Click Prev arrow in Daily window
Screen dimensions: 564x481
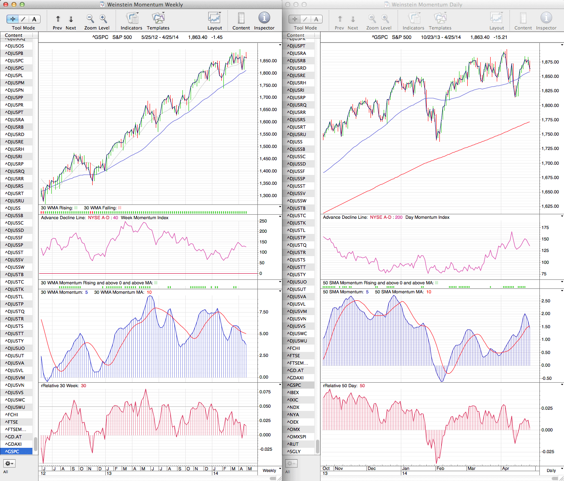[x=340, y=19]
